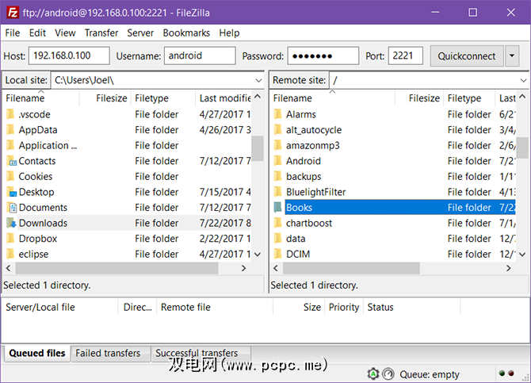Open the Transfer menu
This screenshot has height=383, width=531.
(101, 33)
